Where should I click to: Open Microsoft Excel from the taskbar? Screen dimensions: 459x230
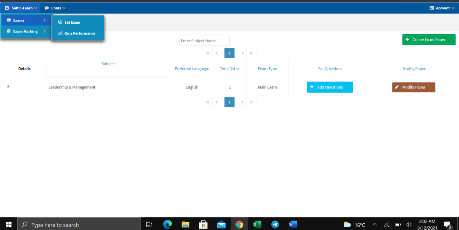click(x=257, y=224)
